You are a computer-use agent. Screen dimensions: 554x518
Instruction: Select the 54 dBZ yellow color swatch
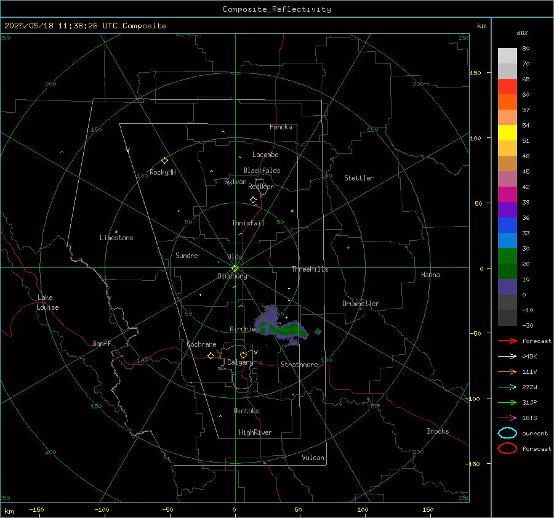[507, 132]
